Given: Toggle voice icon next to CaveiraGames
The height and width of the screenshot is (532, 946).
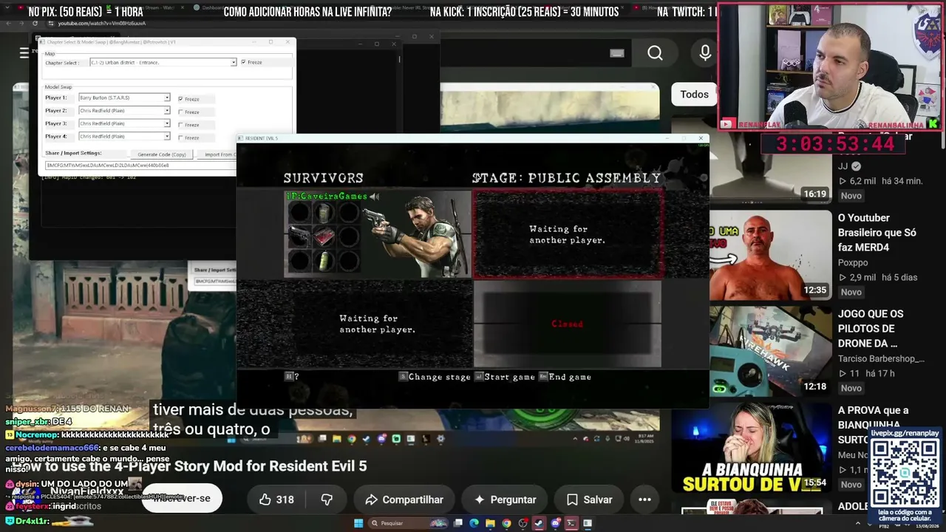Looking at the screenshot, I should click(x=375, y=197).
